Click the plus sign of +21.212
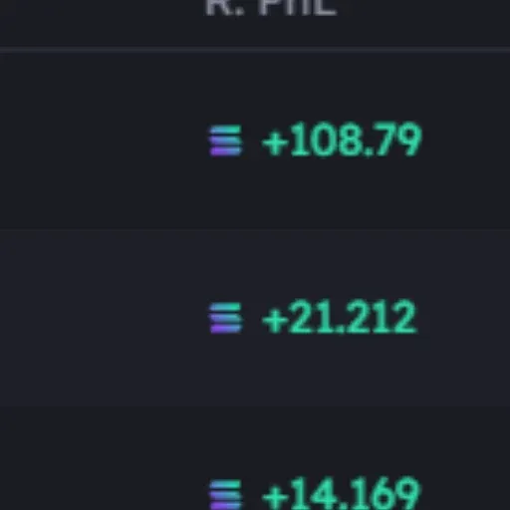510x510 pixels. [275, 320]
